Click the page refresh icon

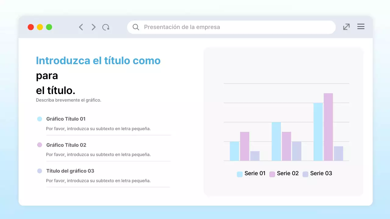pyautogui.click(x=106, y=27)
